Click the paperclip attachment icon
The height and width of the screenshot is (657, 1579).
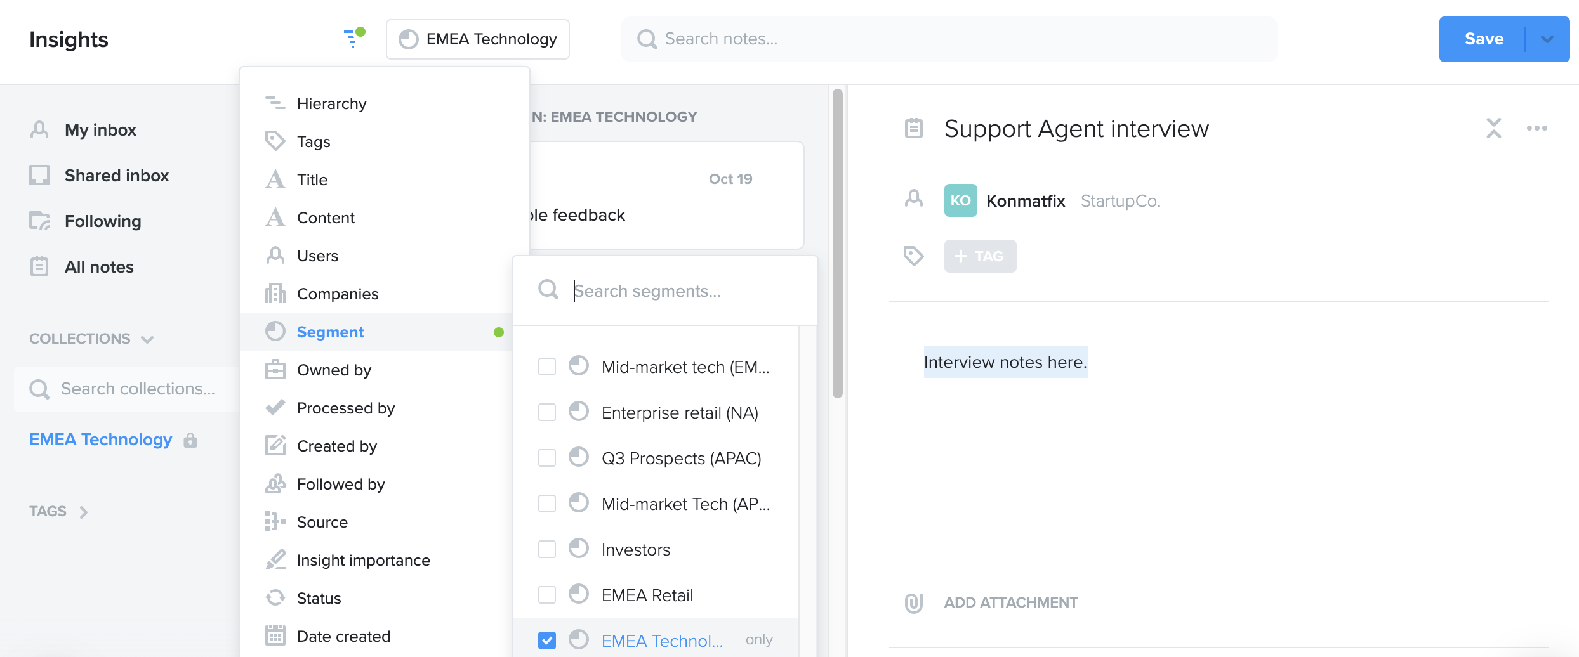click(x=914, y=602)
